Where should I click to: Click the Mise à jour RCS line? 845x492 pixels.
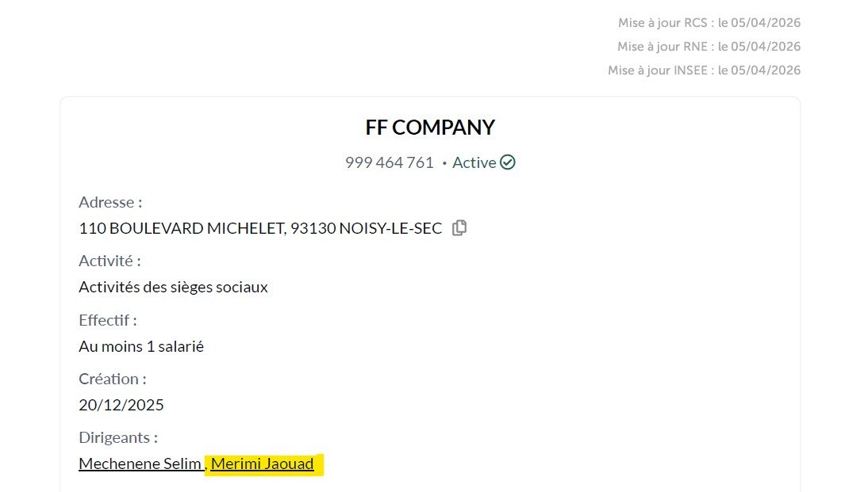[x=709, y=23]
